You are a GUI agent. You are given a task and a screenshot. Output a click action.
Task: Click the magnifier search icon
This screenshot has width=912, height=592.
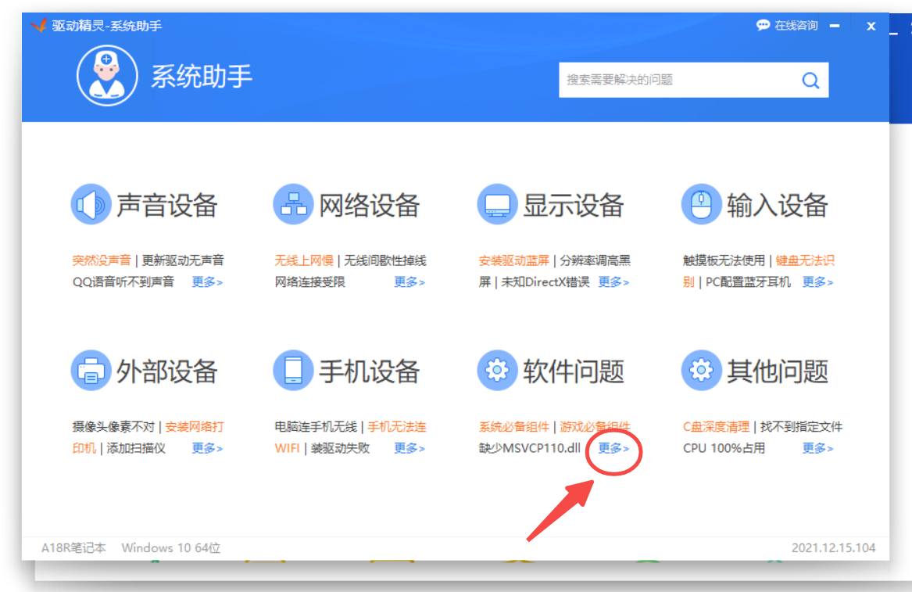click(x=810, y=80)
